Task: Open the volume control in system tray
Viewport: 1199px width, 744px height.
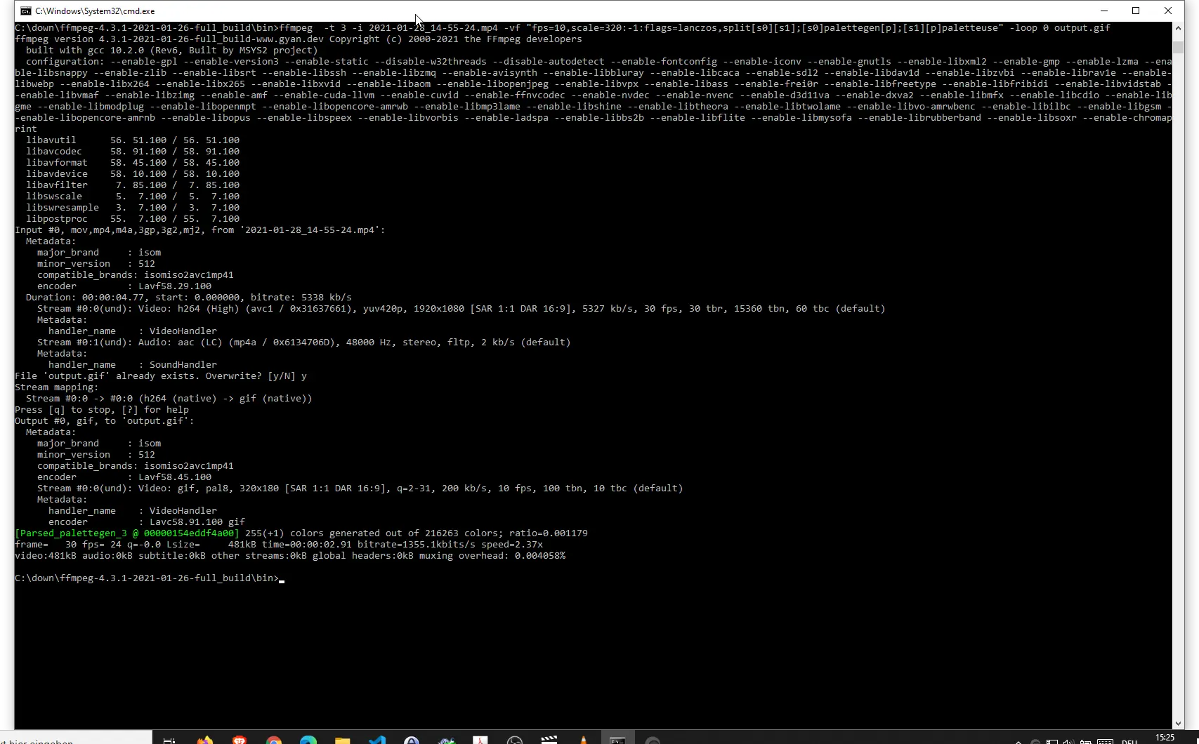Action: point(1068,741)
